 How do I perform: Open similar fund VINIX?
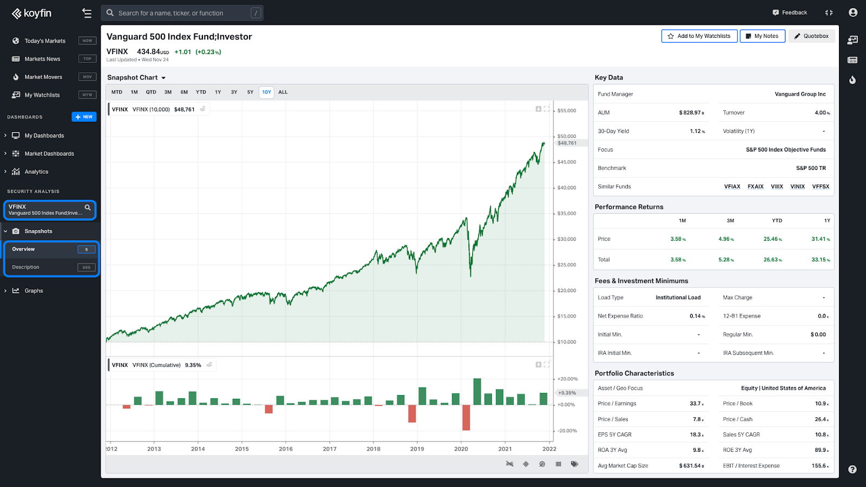[798, 187]
